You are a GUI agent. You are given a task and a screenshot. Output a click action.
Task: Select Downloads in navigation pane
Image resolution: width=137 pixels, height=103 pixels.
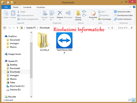(16, 72)
